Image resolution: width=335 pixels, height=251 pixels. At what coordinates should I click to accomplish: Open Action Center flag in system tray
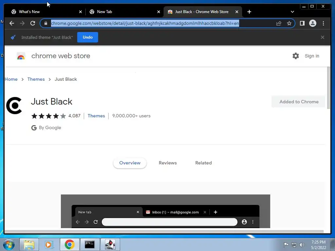click(x=286, y=244)
